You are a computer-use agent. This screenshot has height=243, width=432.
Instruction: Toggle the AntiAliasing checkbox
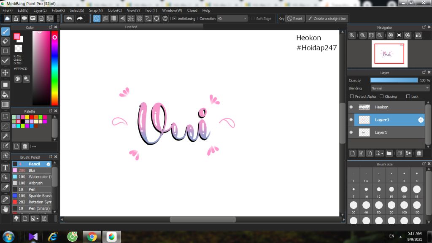tap(174, 19)
